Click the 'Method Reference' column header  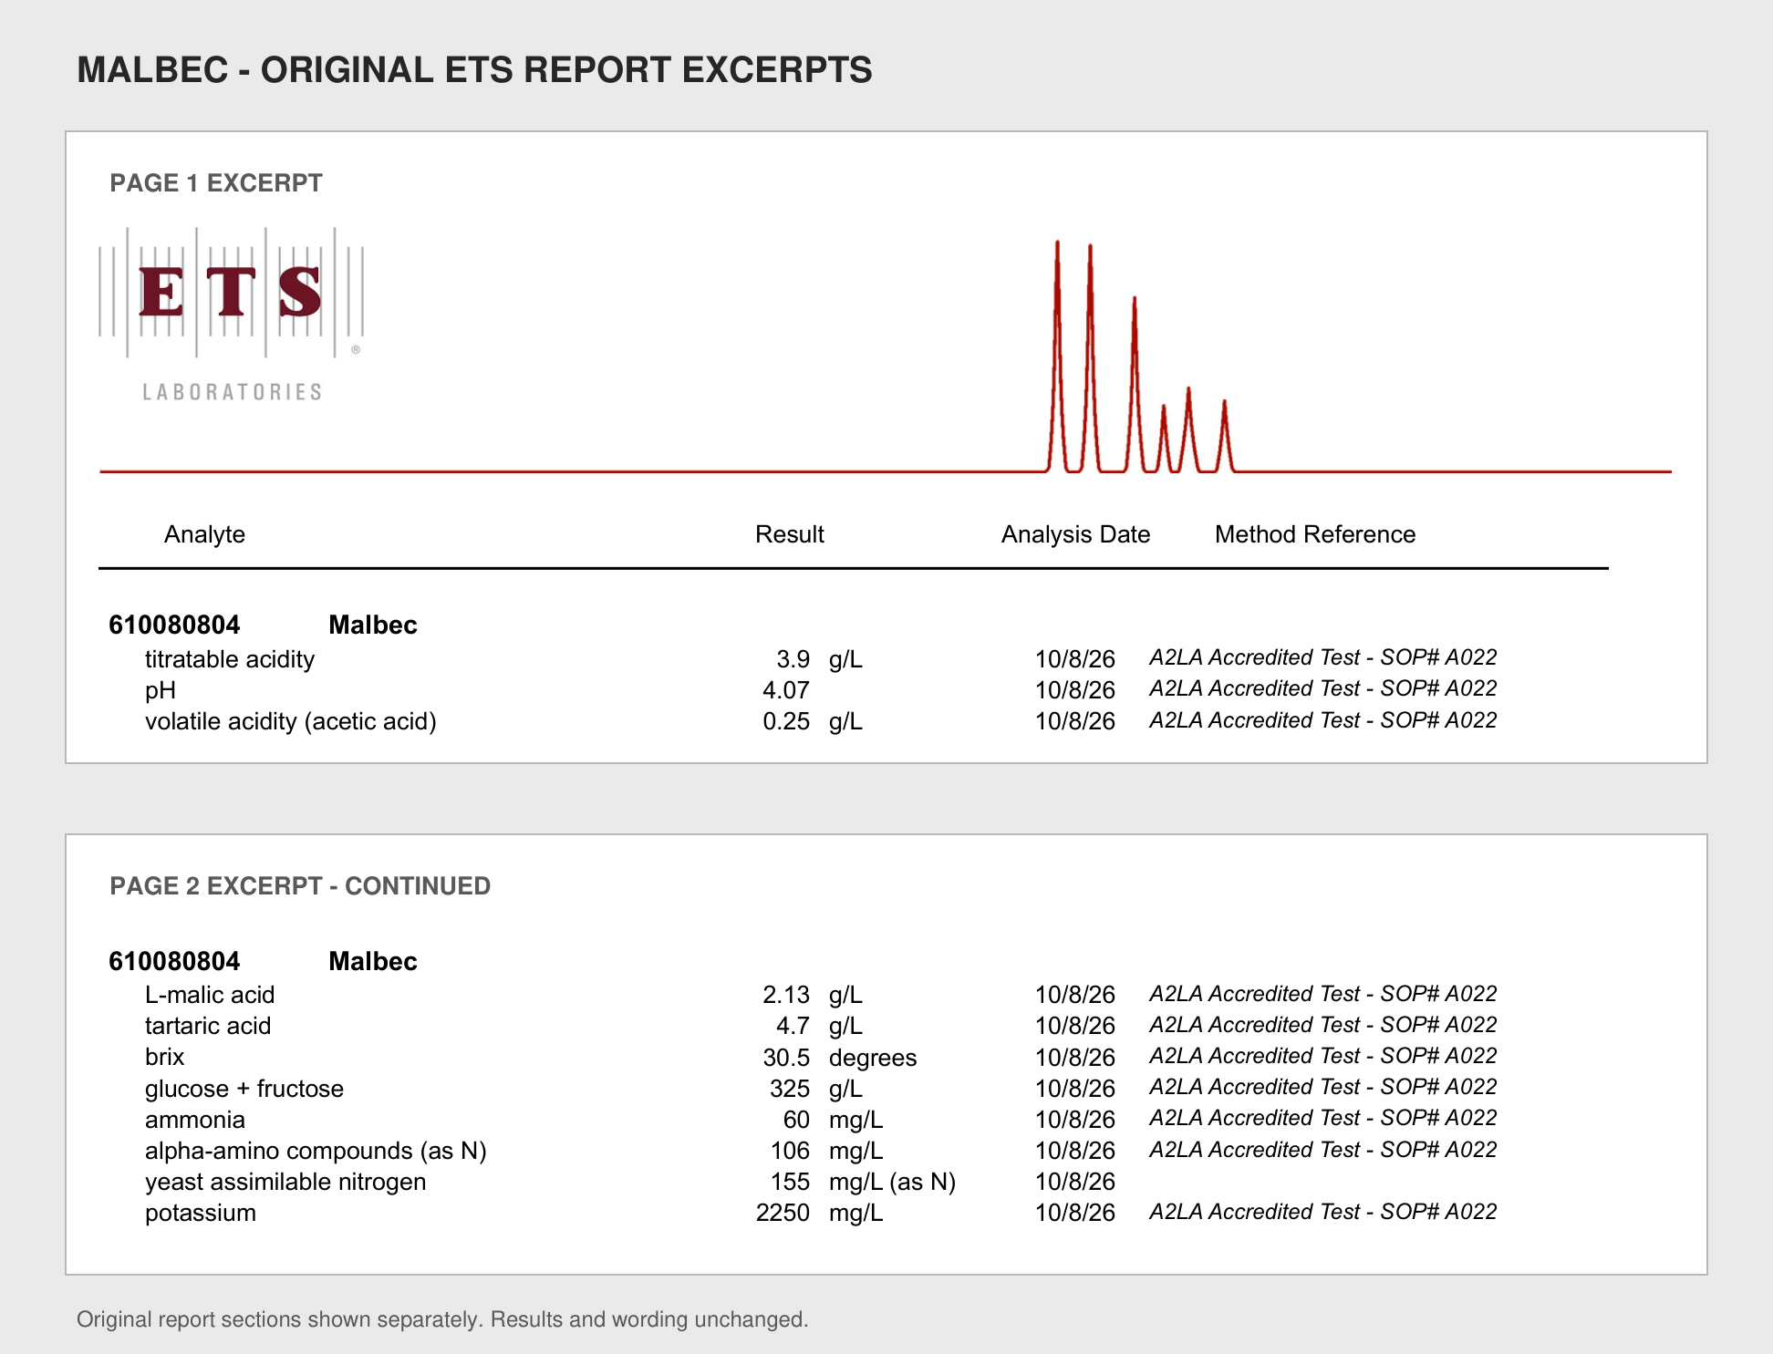point(1315,534)
